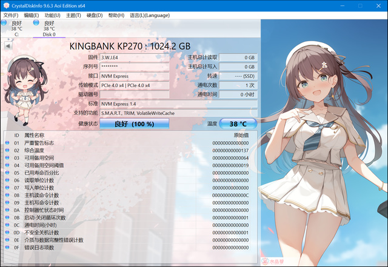Select the 错误日志项数 attribute row
Screen dimensions: 388x267
pyautogui.click(x=127, y=248)
